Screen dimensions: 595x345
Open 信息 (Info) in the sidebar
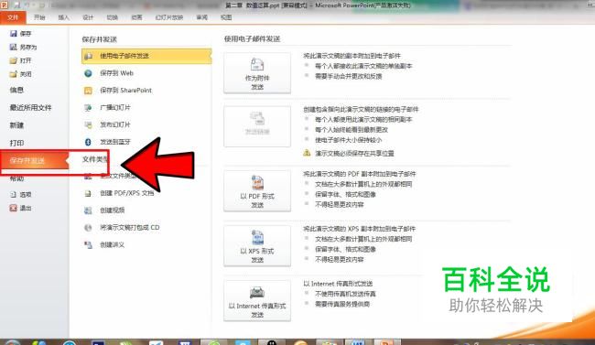[16, 90]
